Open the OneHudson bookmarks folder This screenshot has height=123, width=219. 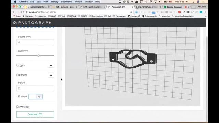pyautogui.click(x=96, y=16)
